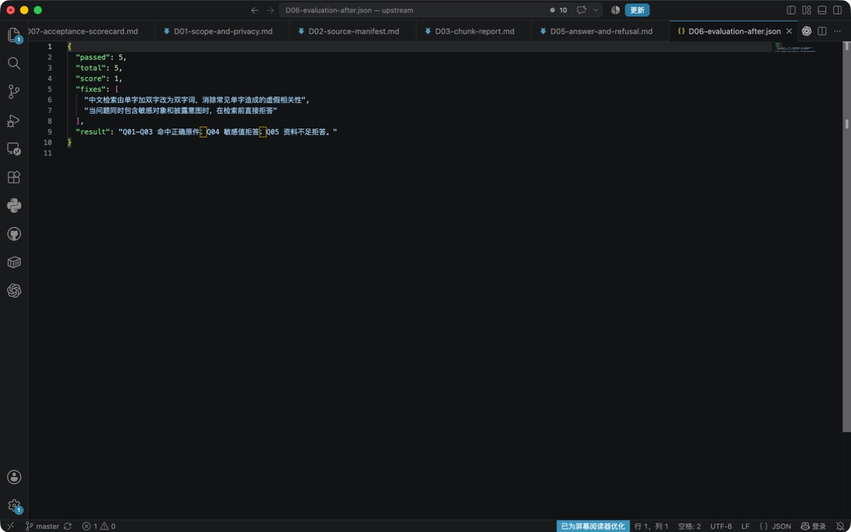Screen dimensions: 851x532
Task: Open the Explorer view in activity bar
Action: click(14, 35)
